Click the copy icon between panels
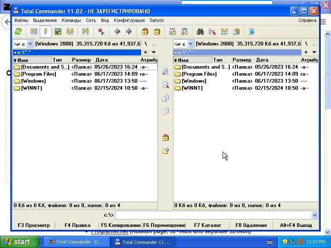Viewport: 331px width, 248px height. (x=165, y=98)
